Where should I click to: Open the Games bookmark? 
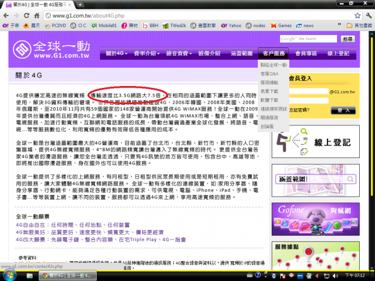pos(281,26)
